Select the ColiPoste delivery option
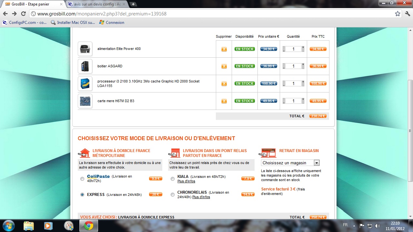 [x=82, y=179]
